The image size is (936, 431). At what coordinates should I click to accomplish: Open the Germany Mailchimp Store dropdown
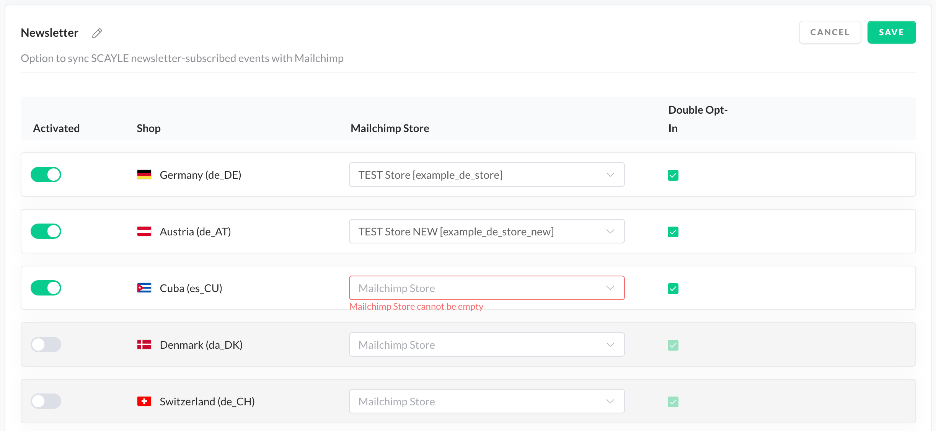click(x=486, y=175)
